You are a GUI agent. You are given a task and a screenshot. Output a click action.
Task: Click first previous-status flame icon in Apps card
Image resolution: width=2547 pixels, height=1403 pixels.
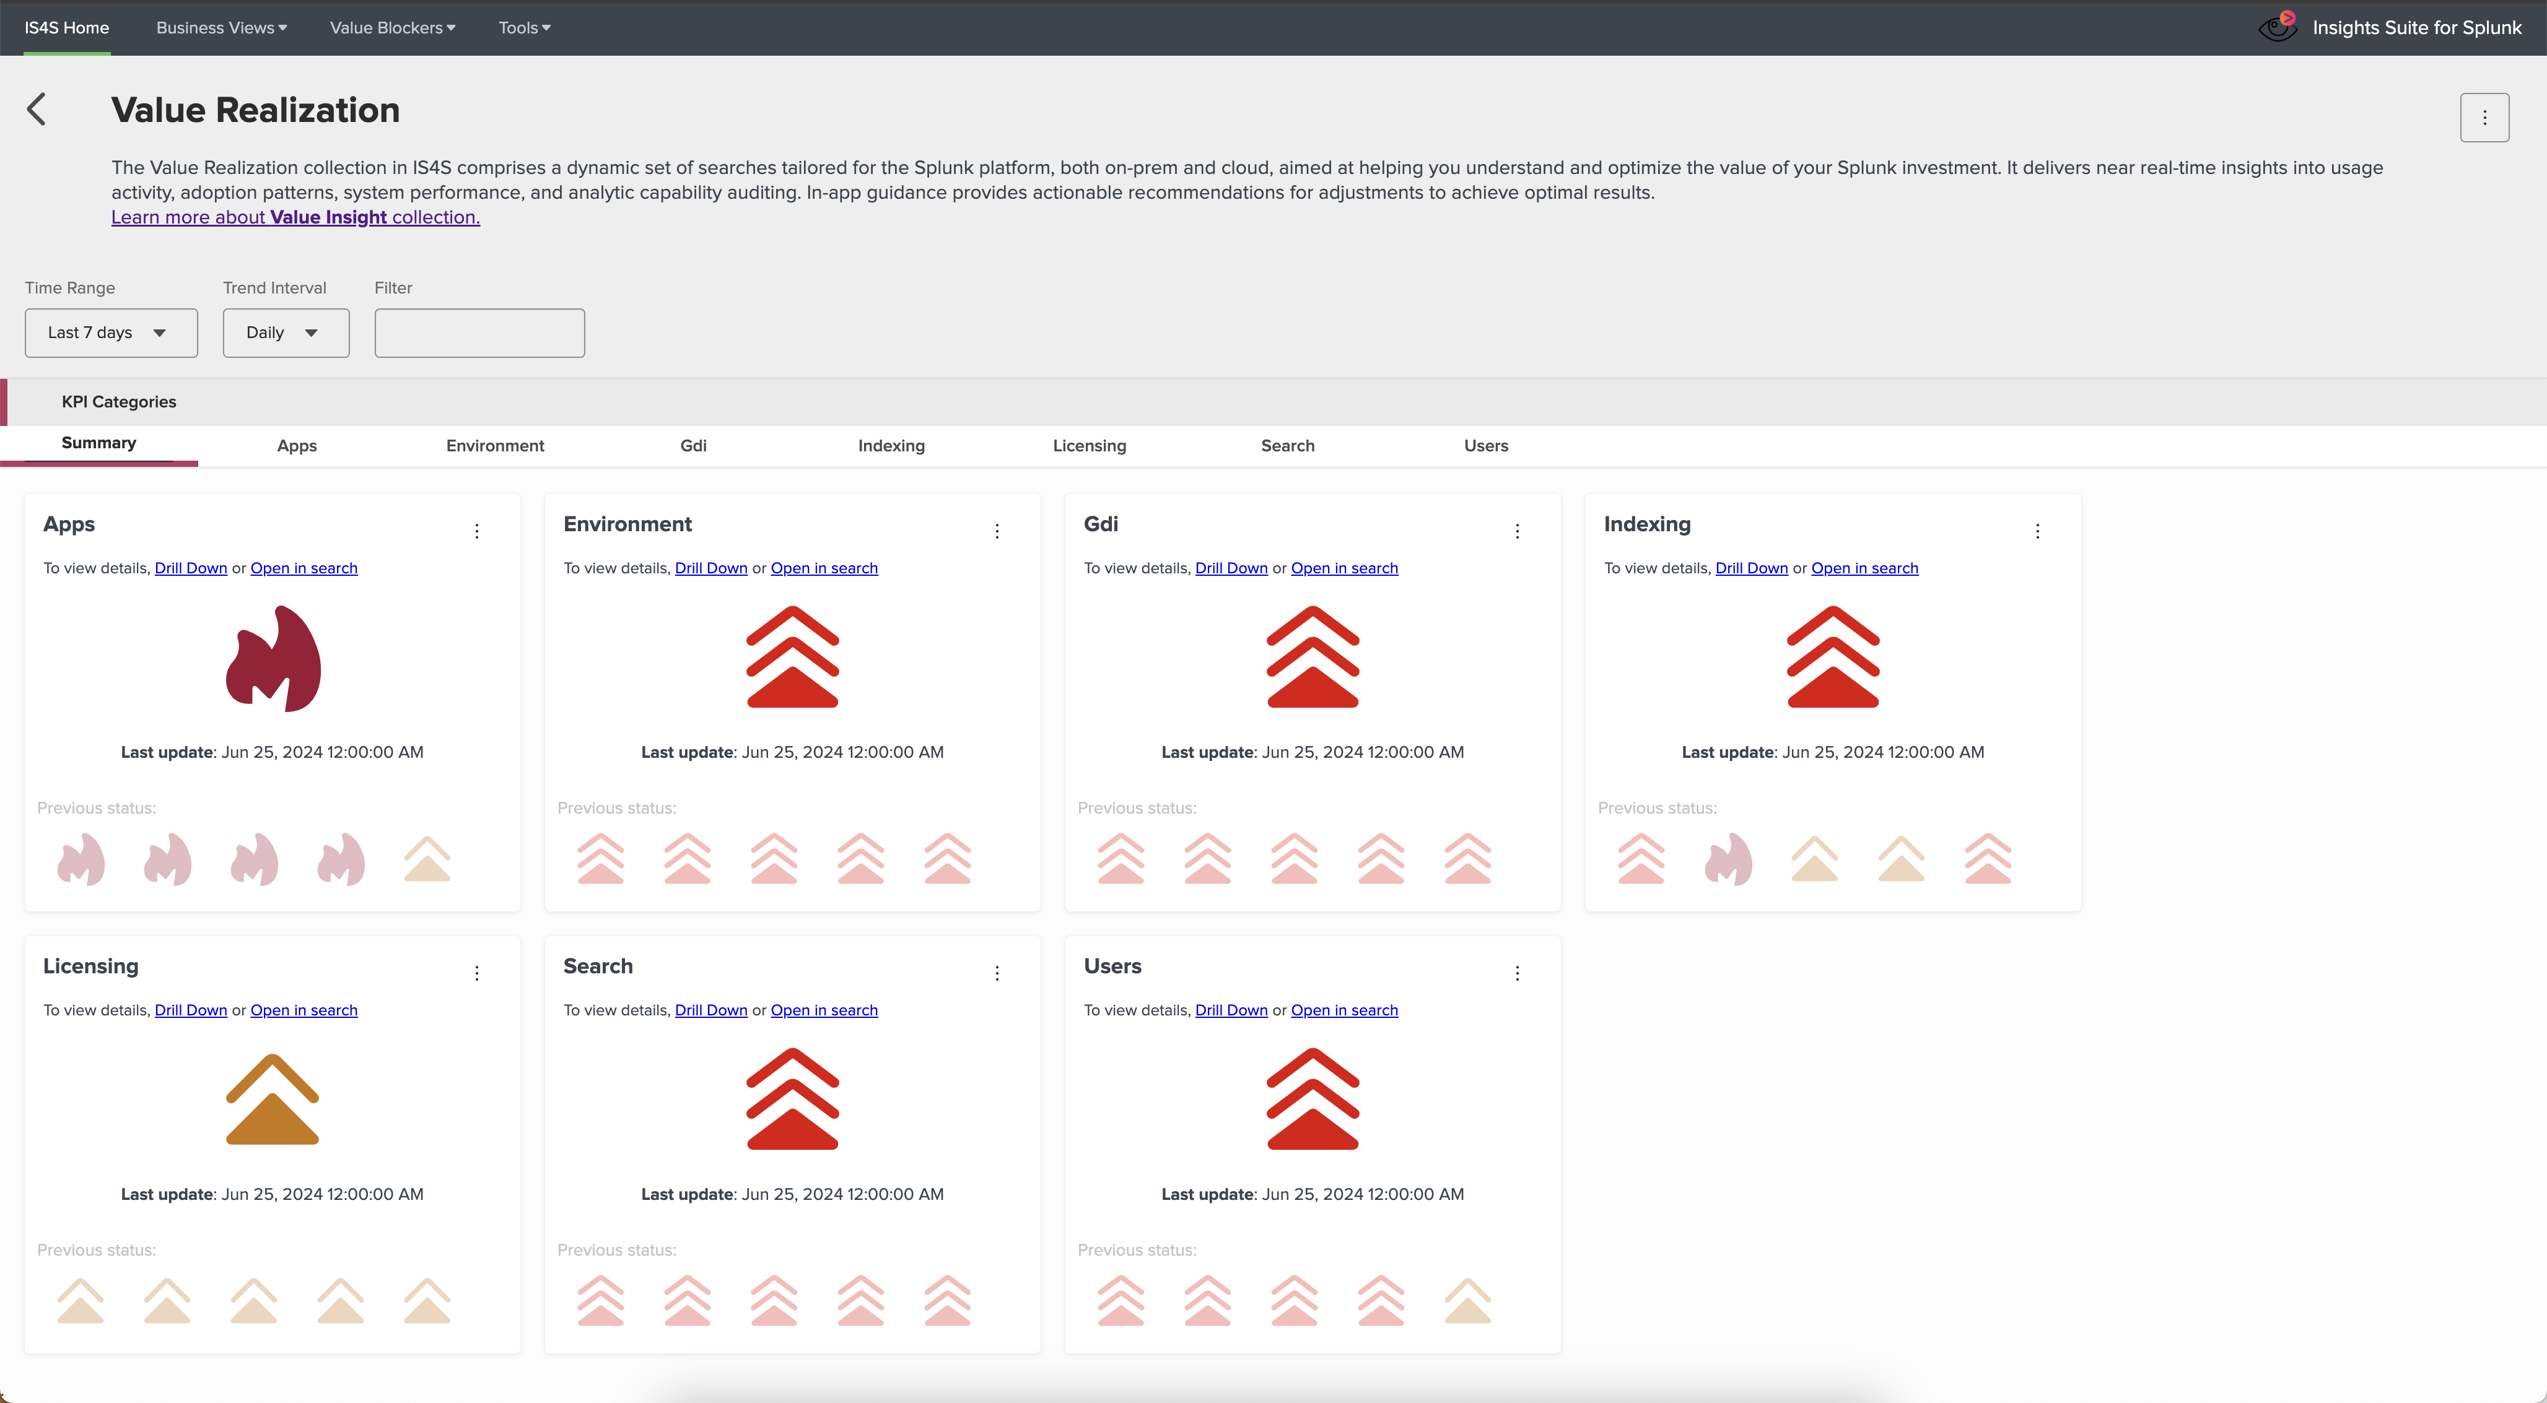pos(81,859)
